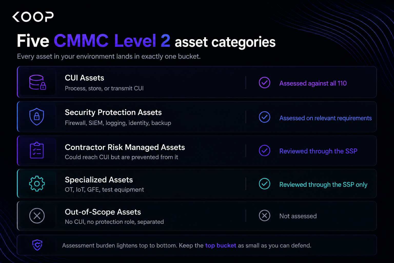Select the Contractor Risk Managed Assets heading
The image size is (394, 263).
[x=125, y=147]
